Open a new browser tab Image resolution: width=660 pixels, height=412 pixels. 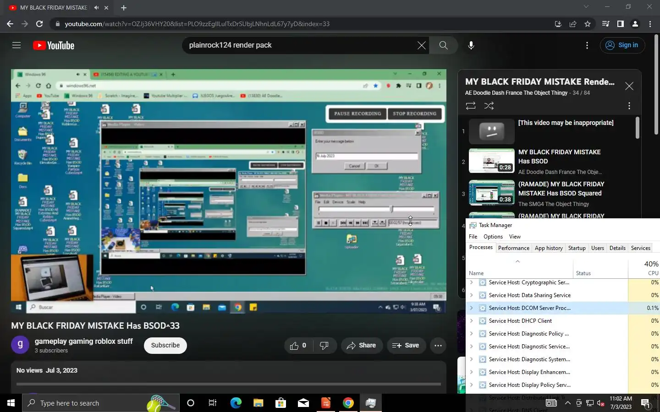(x=124, y=8)
